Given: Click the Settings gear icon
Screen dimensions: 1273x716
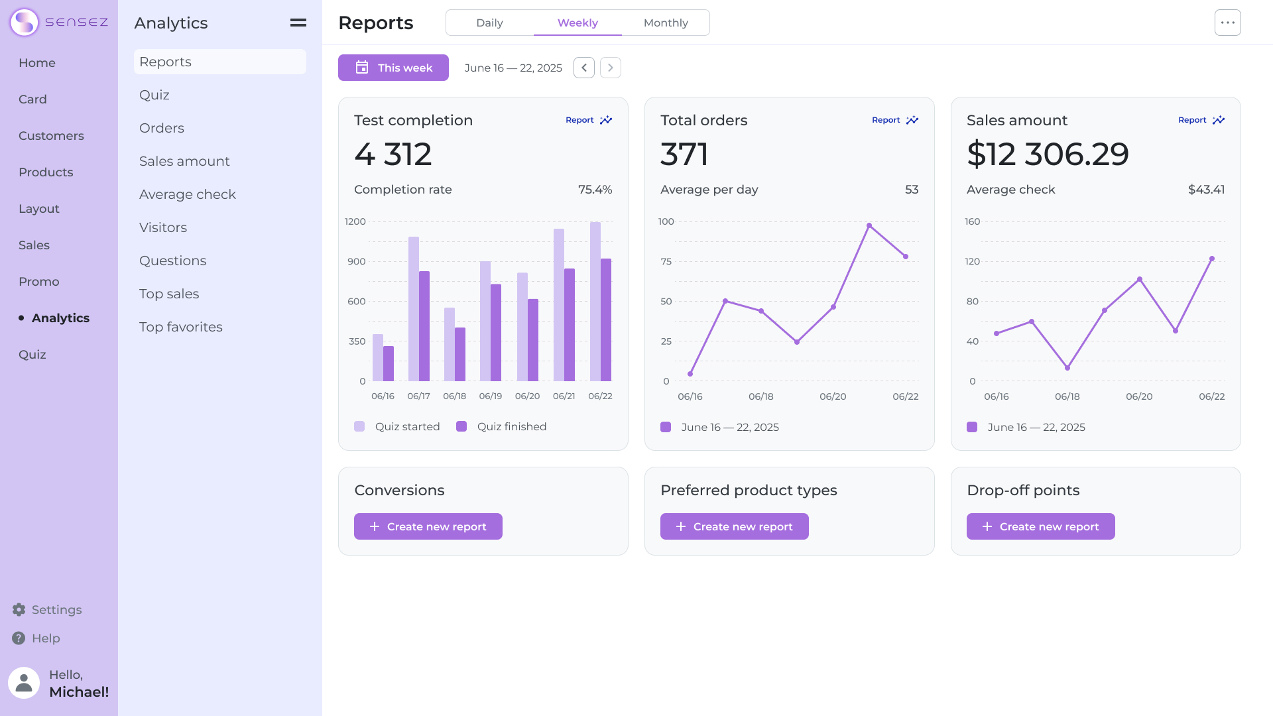Looking at the screenshot, I should [x=19, y=609].
